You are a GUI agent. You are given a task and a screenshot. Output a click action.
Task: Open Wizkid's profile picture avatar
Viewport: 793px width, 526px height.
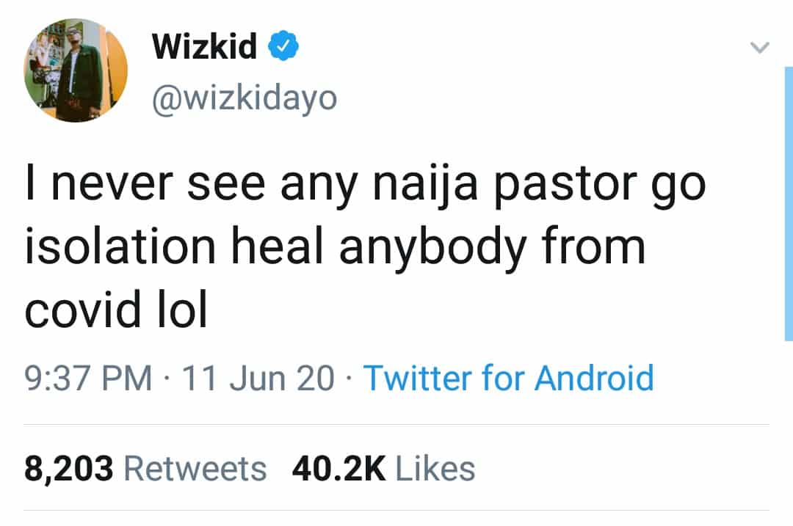(75, 70)
